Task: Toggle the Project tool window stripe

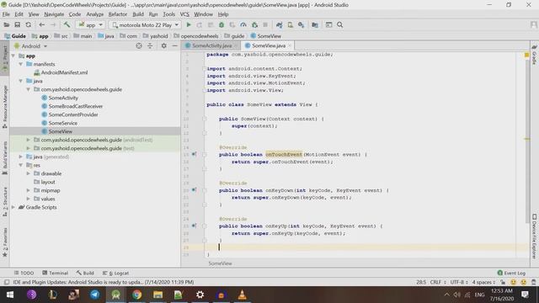Action: [x=5, y=58]
